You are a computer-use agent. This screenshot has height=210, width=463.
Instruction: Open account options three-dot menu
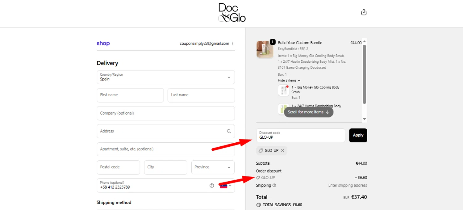[233, 44]
